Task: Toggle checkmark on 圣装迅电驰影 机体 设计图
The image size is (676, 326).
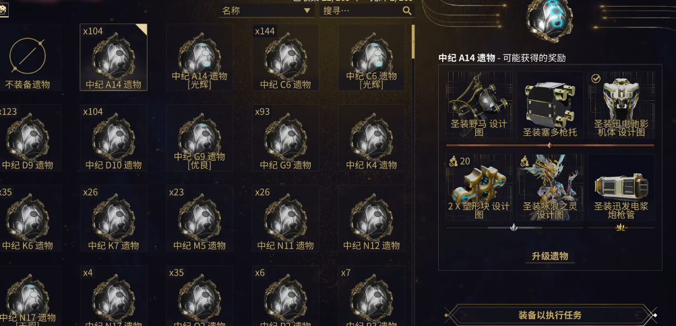Action: (x=596, y=78)
